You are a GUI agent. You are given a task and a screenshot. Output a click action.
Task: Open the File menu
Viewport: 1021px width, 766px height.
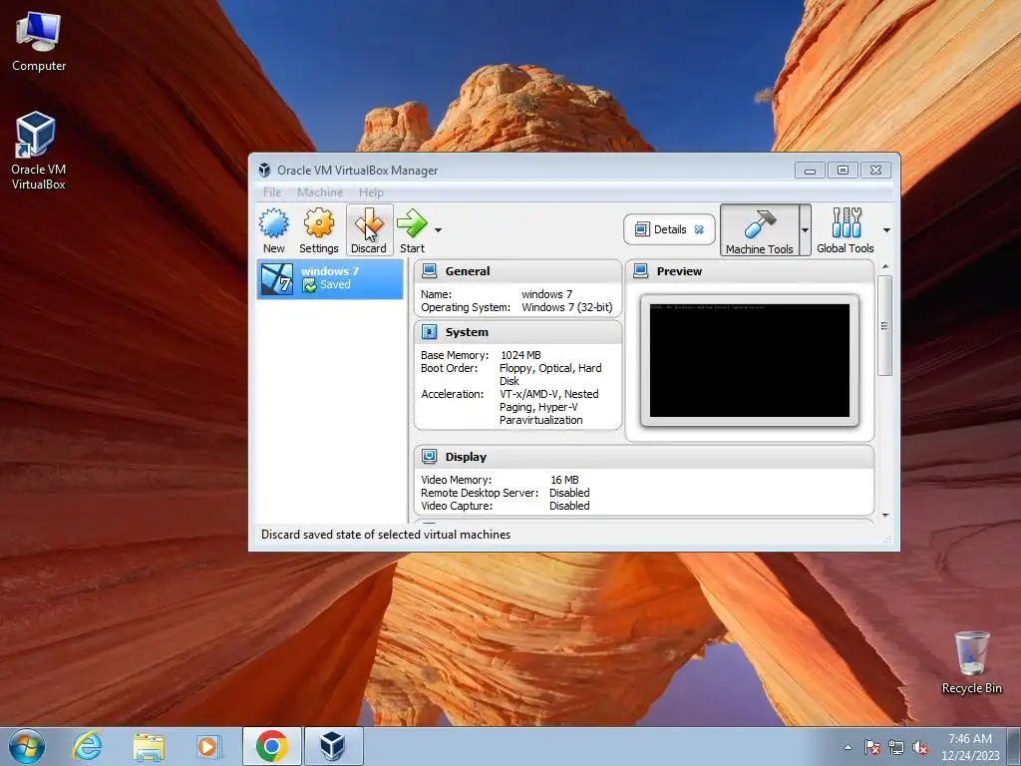[272, 192]
